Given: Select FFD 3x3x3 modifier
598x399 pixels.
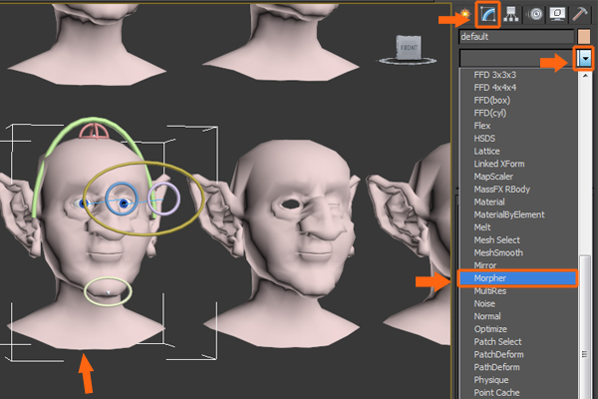Looking at the screenshot, I should click(494, 75).
